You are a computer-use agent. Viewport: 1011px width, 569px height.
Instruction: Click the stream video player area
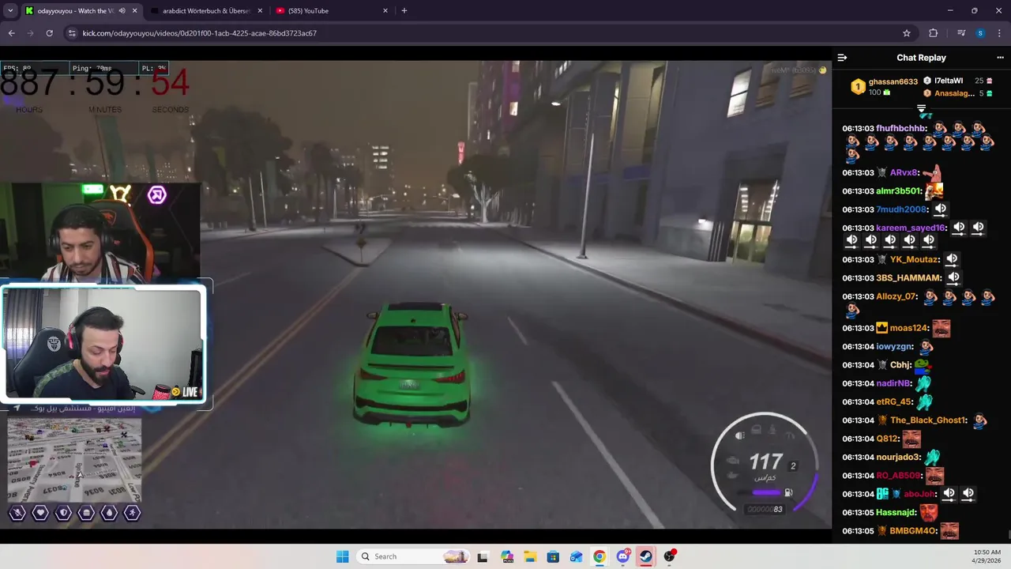[x=415, y=294]
